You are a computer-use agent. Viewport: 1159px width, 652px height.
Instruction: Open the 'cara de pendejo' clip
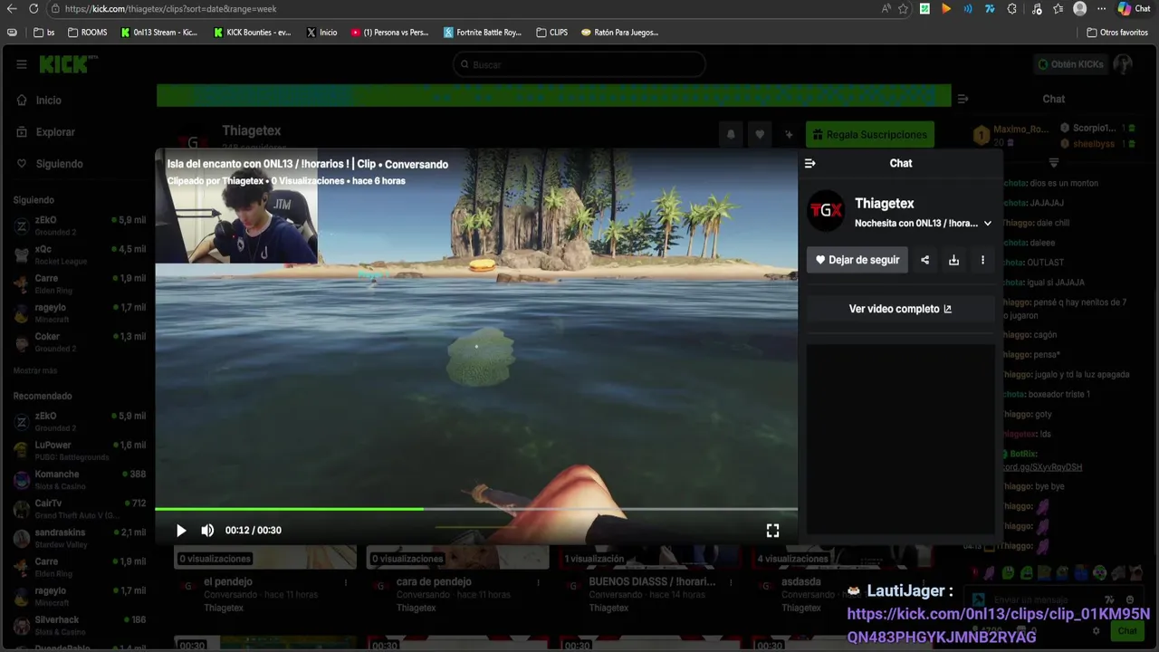[x=434, y=582]
